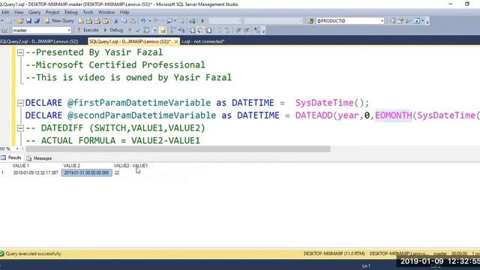Image resolution: width=480 pixels, height=270 pixels.
Task: Collapse the DECLARE @firstParamDatetimeVariable block
Action: tap(20, 103)
